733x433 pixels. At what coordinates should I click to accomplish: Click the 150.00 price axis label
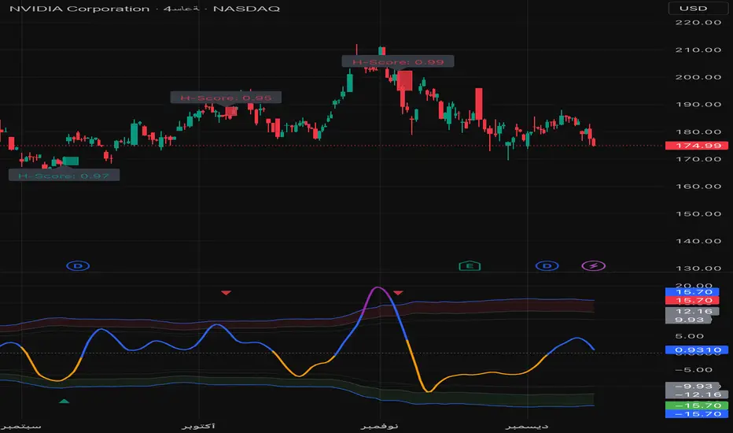pos(698,214)
